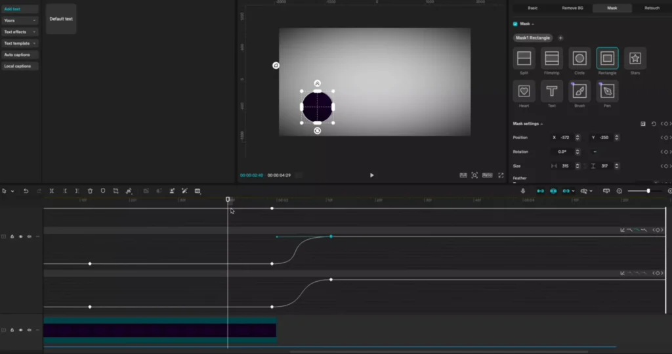The width and height of the screenshot is (672, 354).
Task: Select the Circle mask shape
Action: coord(579,58)
